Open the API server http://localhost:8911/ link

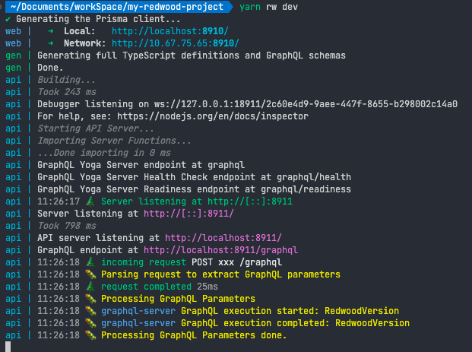(223, 238)
